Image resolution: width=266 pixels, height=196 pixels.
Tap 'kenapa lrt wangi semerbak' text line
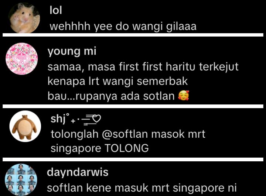click(x=117, y=81)
